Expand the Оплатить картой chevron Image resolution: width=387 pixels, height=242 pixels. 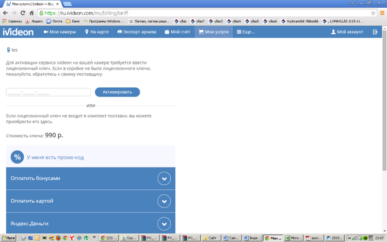[164, 201]
